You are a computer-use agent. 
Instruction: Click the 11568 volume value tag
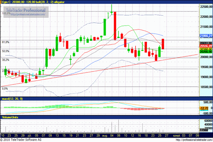click(204, 131)
